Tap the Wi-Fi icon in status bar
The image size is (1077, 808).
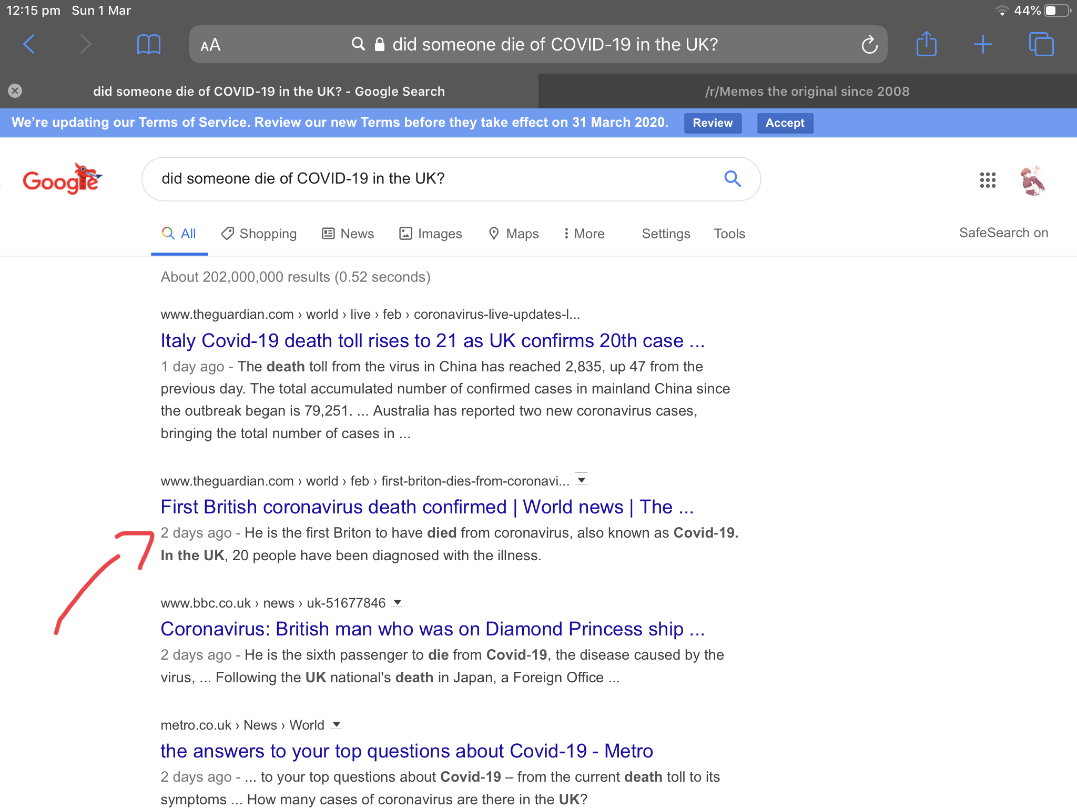pyautogui.click(x=1002, y=11)
